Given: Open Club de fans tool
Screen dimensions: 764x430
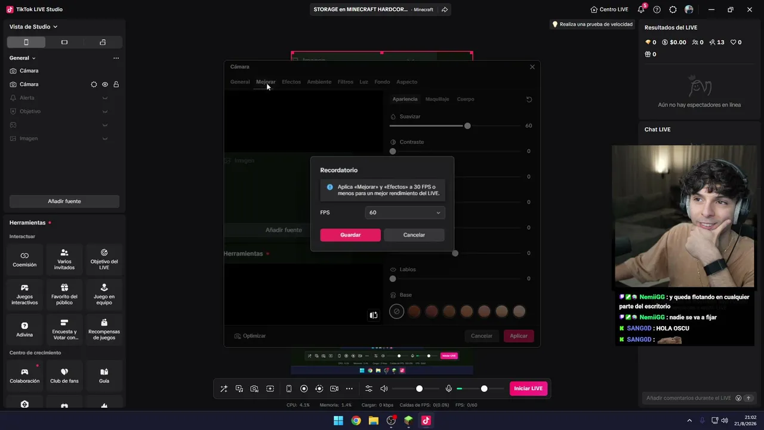Looking at the screenshot, I should [x=64, y=376].
